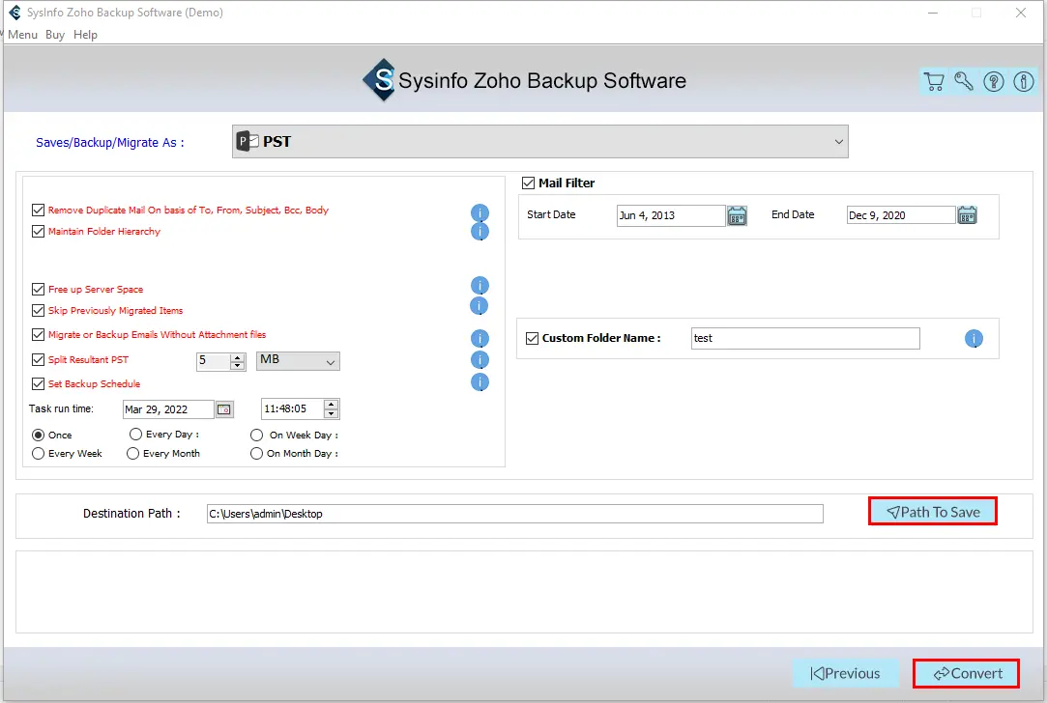Click the Destination Path text field
Viewport: 1047px width, 703px height.
pos(514,514)
